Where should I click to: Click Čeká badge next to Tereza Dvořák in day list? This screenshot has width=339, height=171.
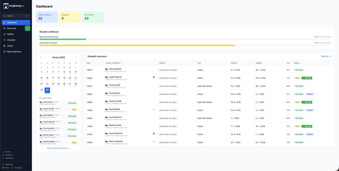point(74,110)
